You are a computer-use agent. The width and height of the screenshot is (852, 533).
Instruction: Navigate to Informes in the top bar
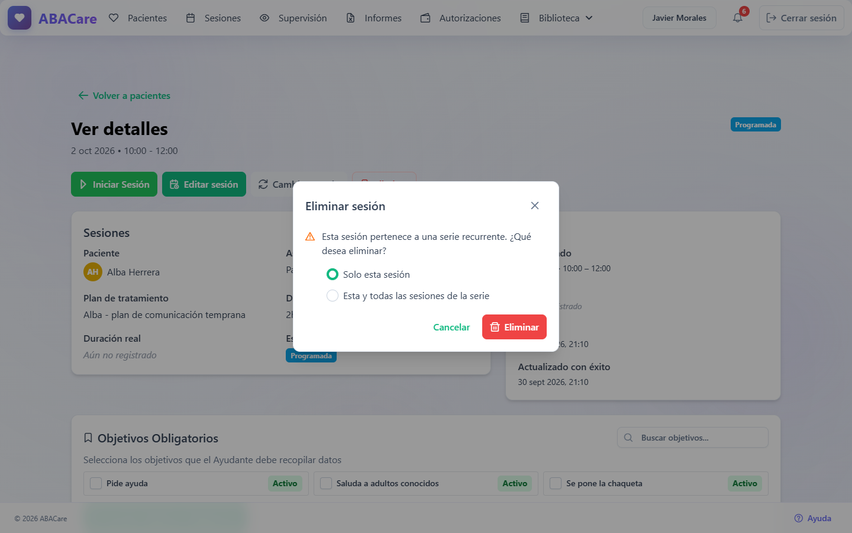(x=374, y=18)
